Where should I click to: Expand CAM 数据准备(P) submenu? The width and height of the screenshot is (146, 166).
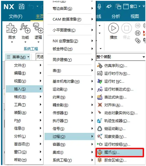coord(69,19)
